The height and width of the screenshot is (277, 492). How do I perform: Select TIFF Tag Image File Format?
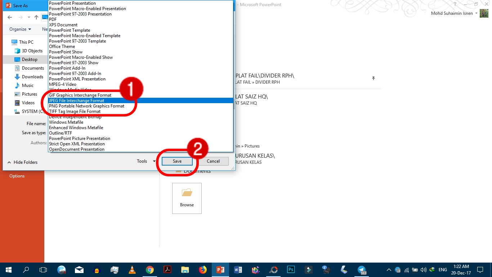(141, 111)
